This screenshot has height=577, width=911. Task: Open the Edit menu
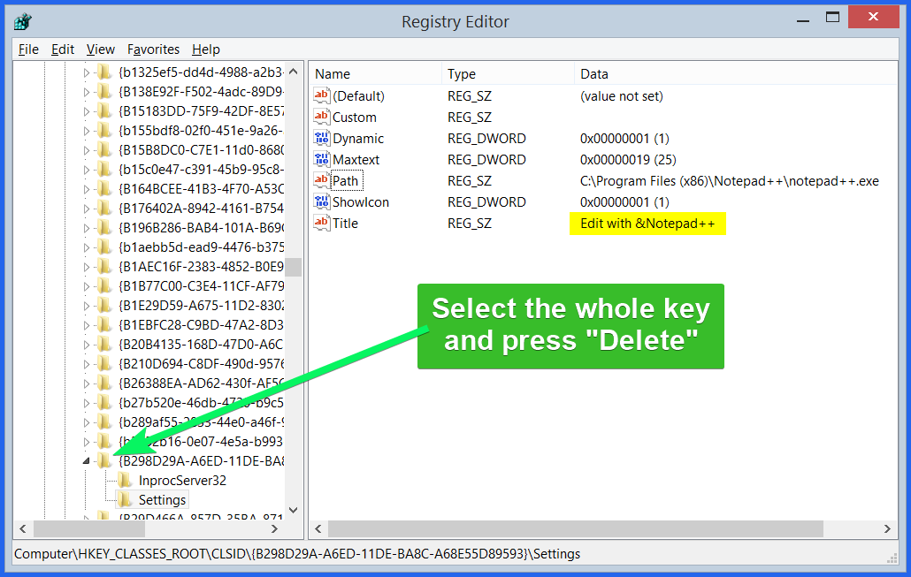pyautogui.click(x=63, y=49)
